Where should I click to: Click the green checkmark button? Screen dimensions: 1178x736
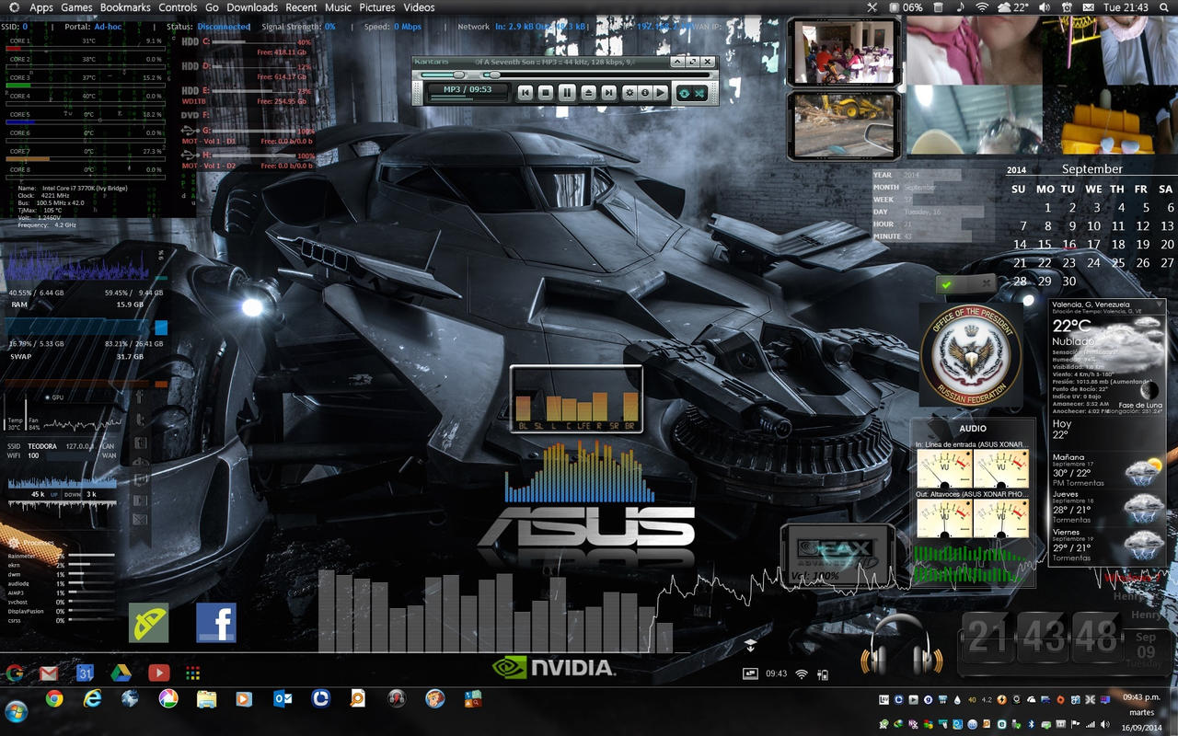(x=946, y=284)
